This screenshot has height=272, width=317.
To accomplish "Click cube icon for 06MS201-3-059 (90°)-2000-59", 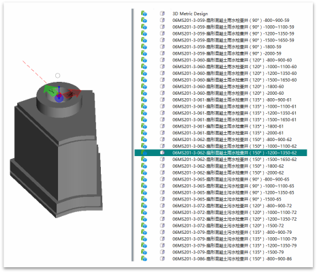I will (x=162, y=53).
